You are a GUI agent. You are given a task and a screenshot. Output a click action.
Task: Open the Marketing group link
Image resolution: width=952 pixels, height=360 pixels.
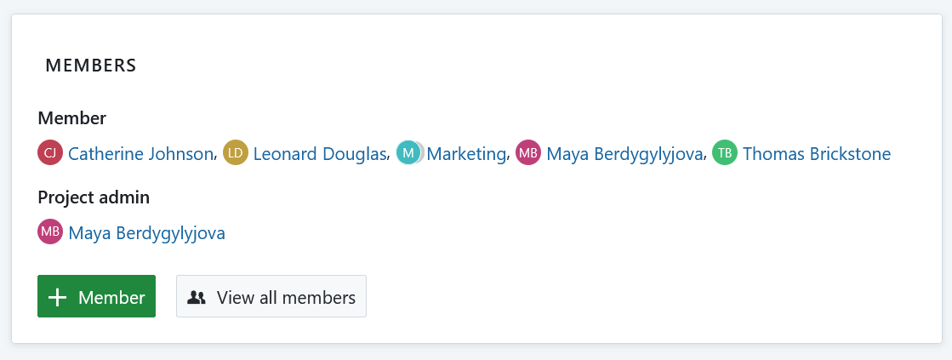466,154
